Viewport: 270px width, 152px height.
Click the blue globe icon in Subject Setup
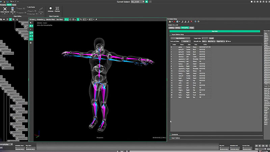click(195, 22)
